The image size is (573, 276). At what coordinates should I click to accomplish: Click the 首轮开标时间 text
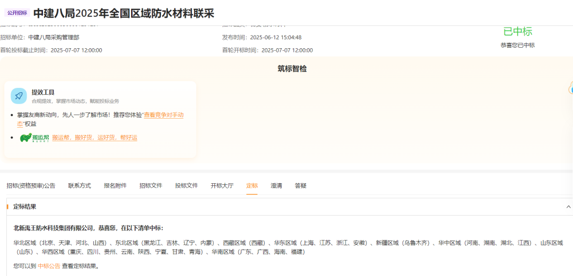point(267,50)
